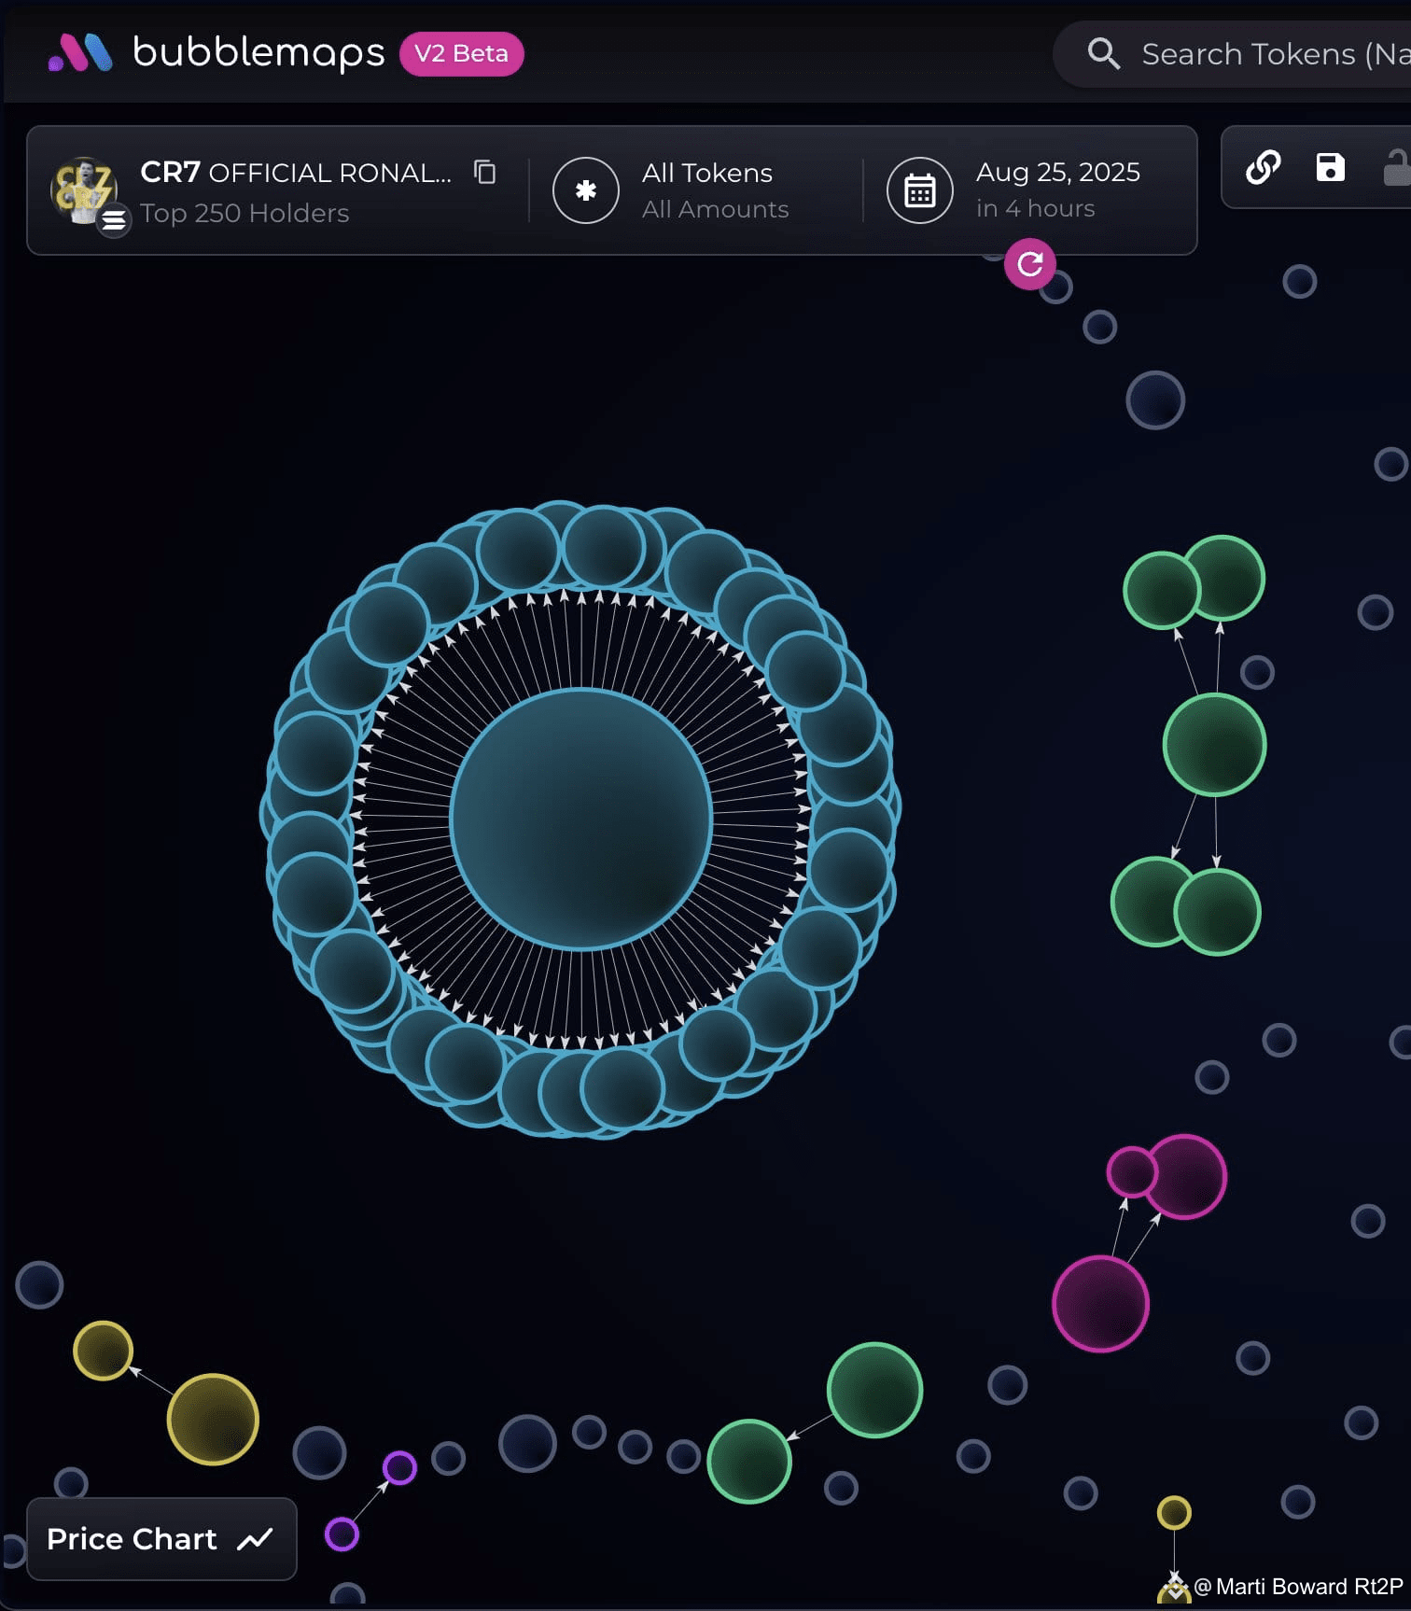The image size is (1411, 1611).
Task: Click the bubblemaps logo icon
Action: (x=80, y=52)
